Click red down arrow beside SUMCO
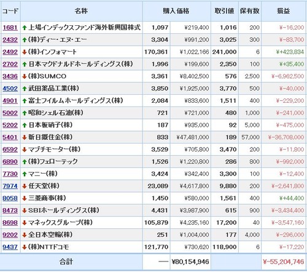 pyautogui.click(x=25, y=76)
